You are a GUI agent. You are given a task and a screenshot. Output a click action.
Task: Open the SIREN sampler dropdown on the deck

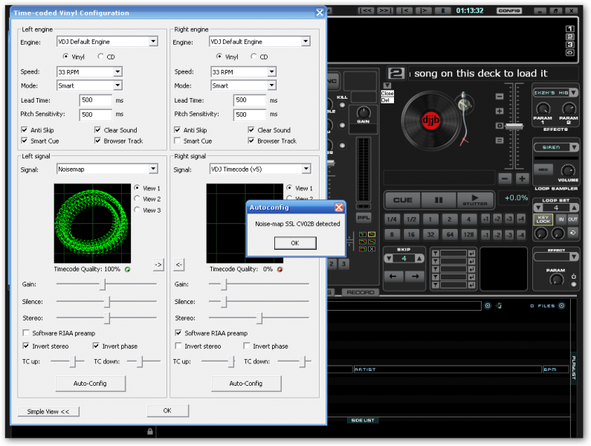574,147
